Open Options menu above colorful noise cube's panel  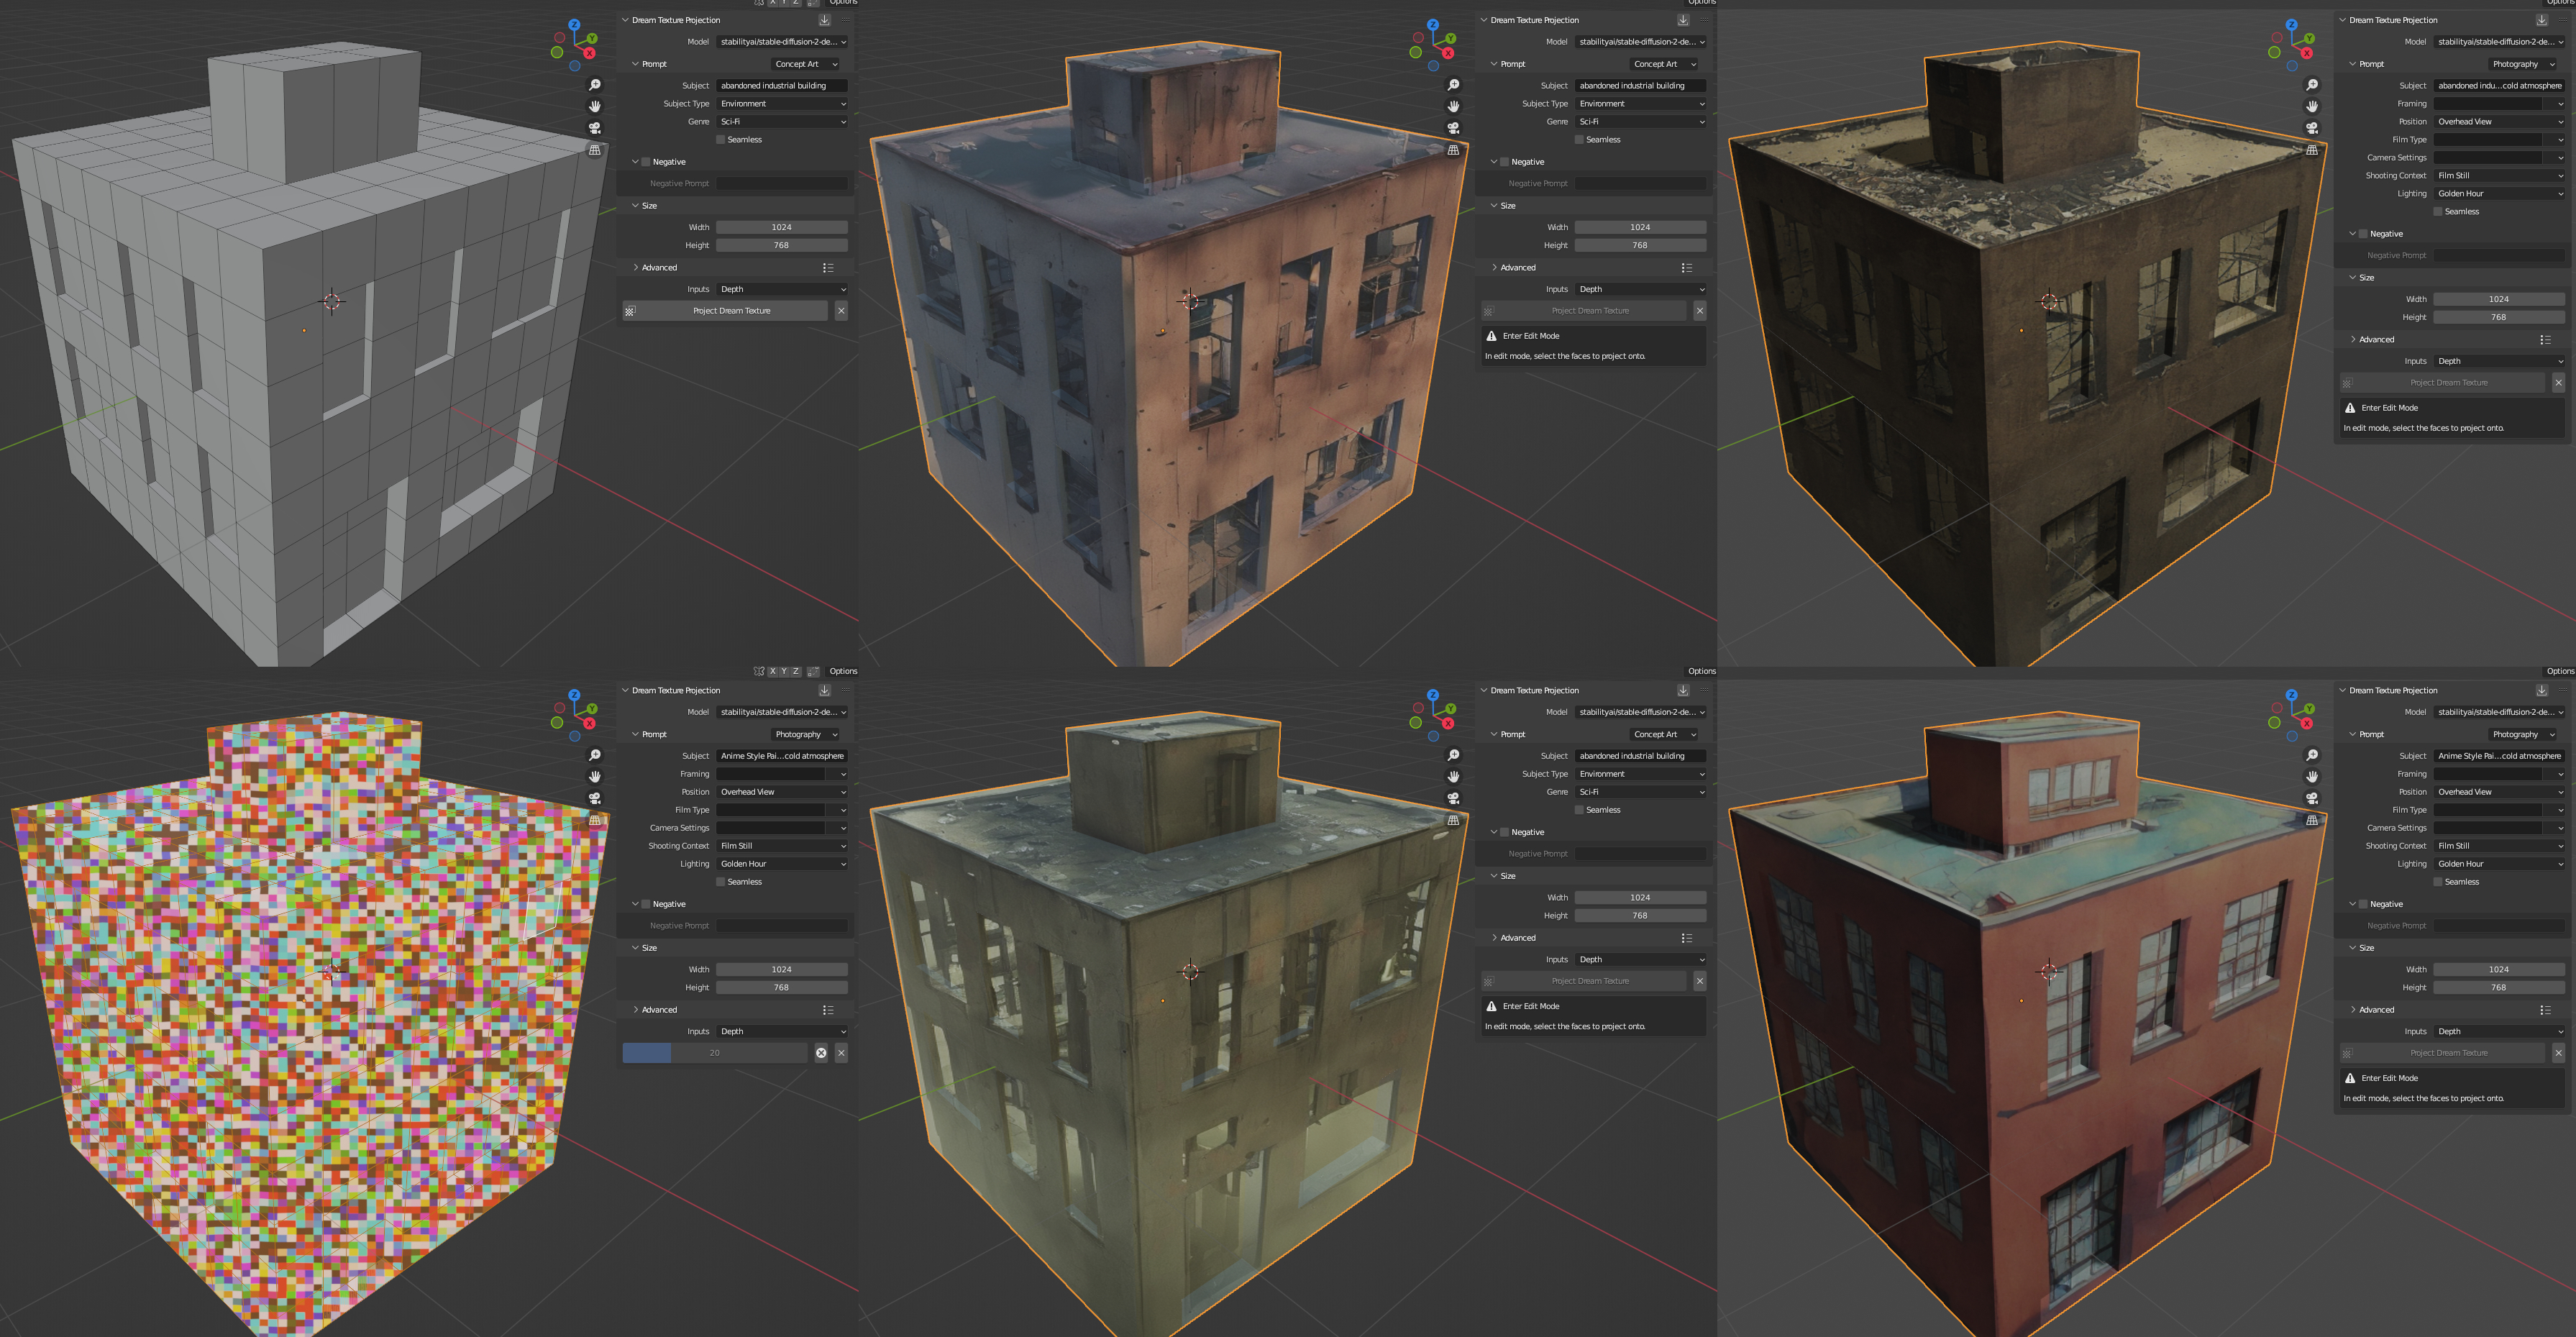[x=843, y=671]
